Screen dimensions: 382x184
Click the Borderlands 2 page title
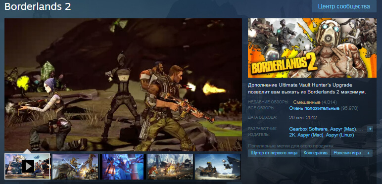(38, 6)
